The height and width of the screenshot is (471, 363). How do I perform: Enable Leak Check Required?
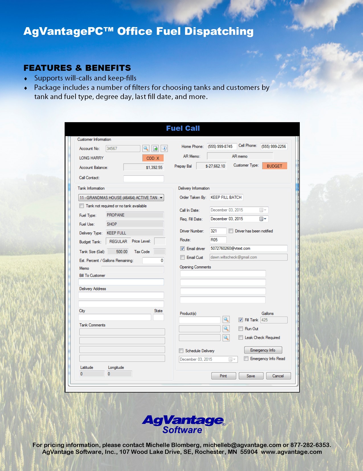point(241,338)
